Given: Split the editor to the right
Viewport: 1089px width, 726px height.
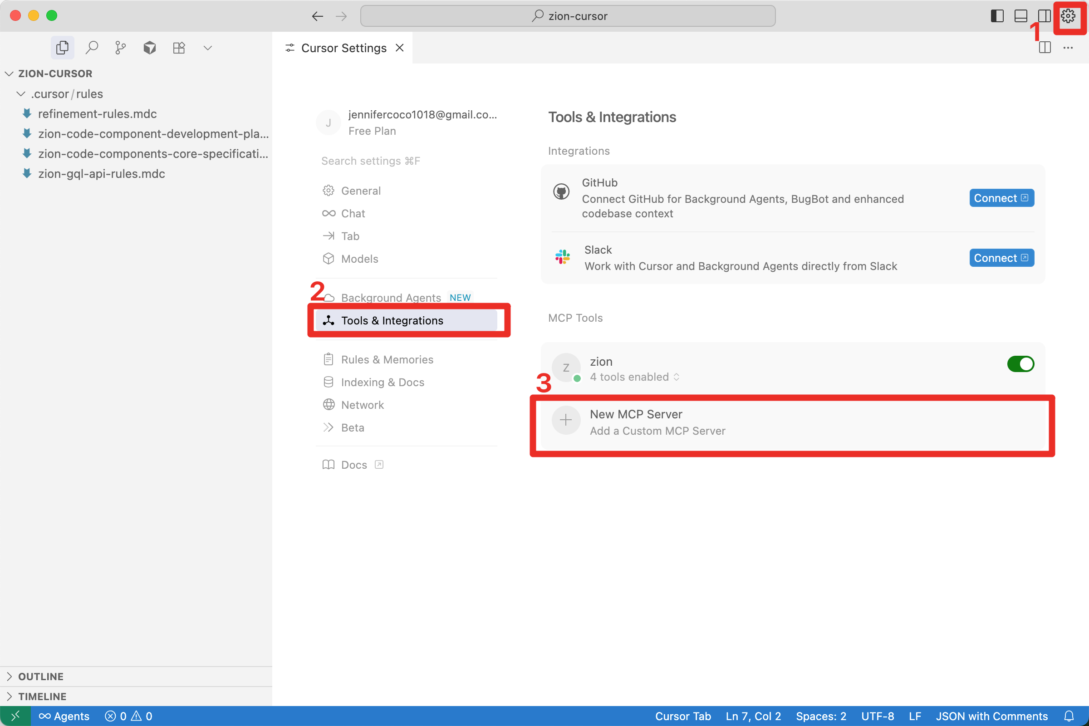Looking at the screenshot, I should (1045, 48).
